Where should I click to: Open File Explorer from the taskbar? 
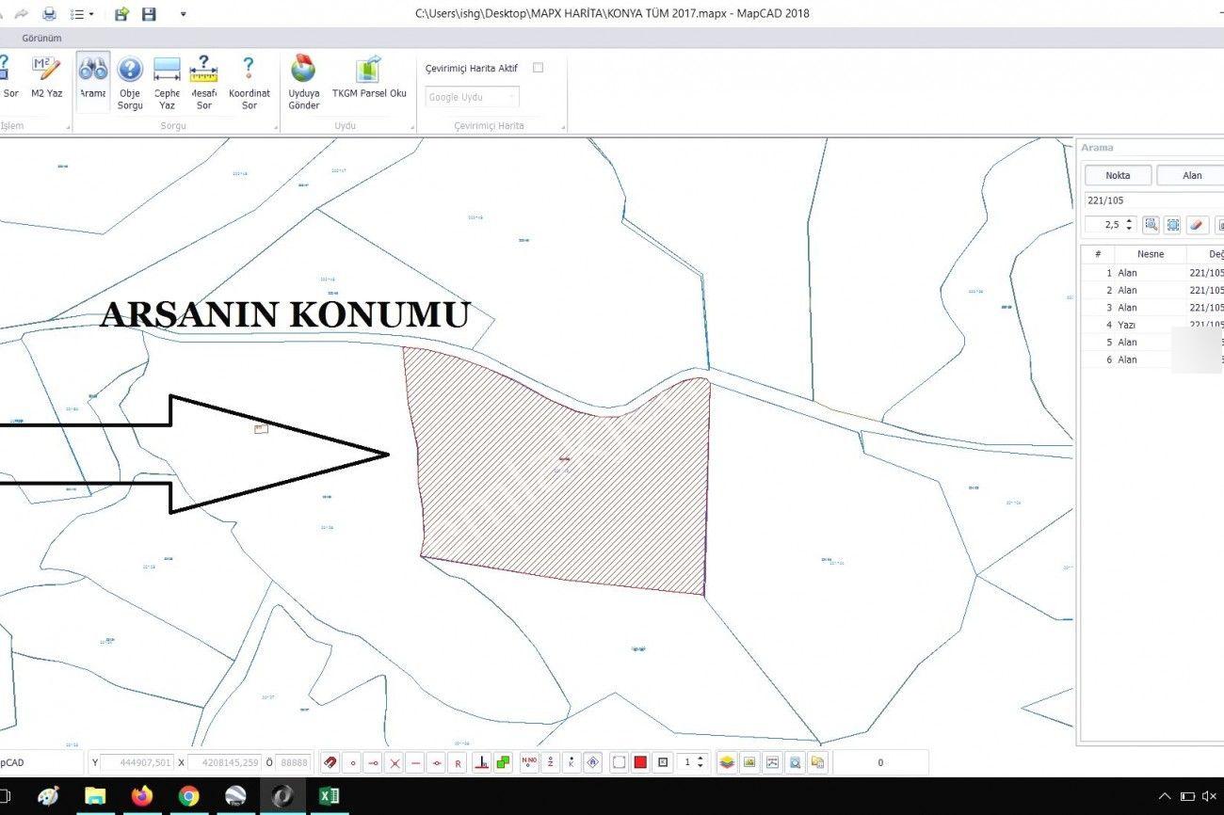tap(95, 796)
